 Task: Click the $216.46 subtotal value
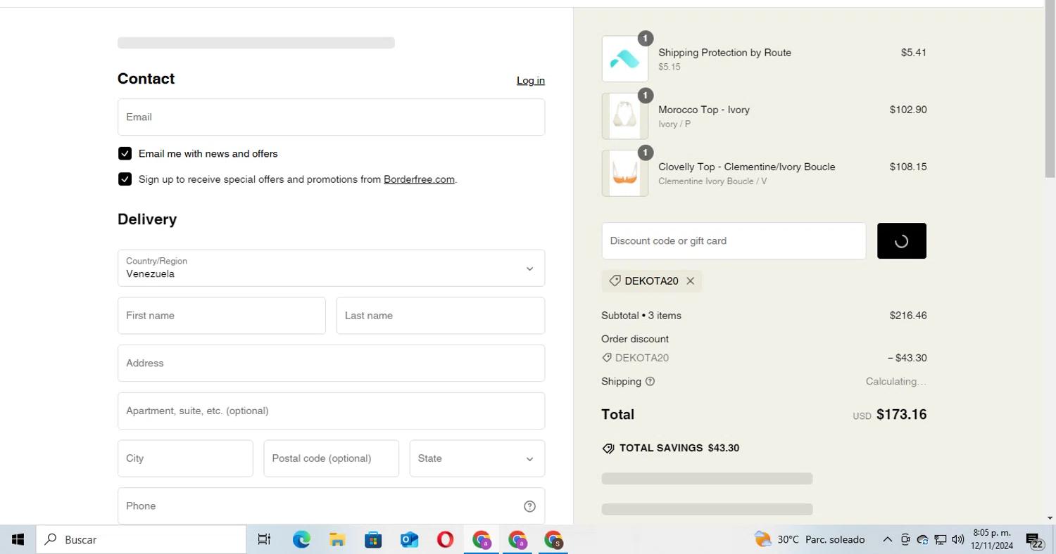[x=908, y=316]
